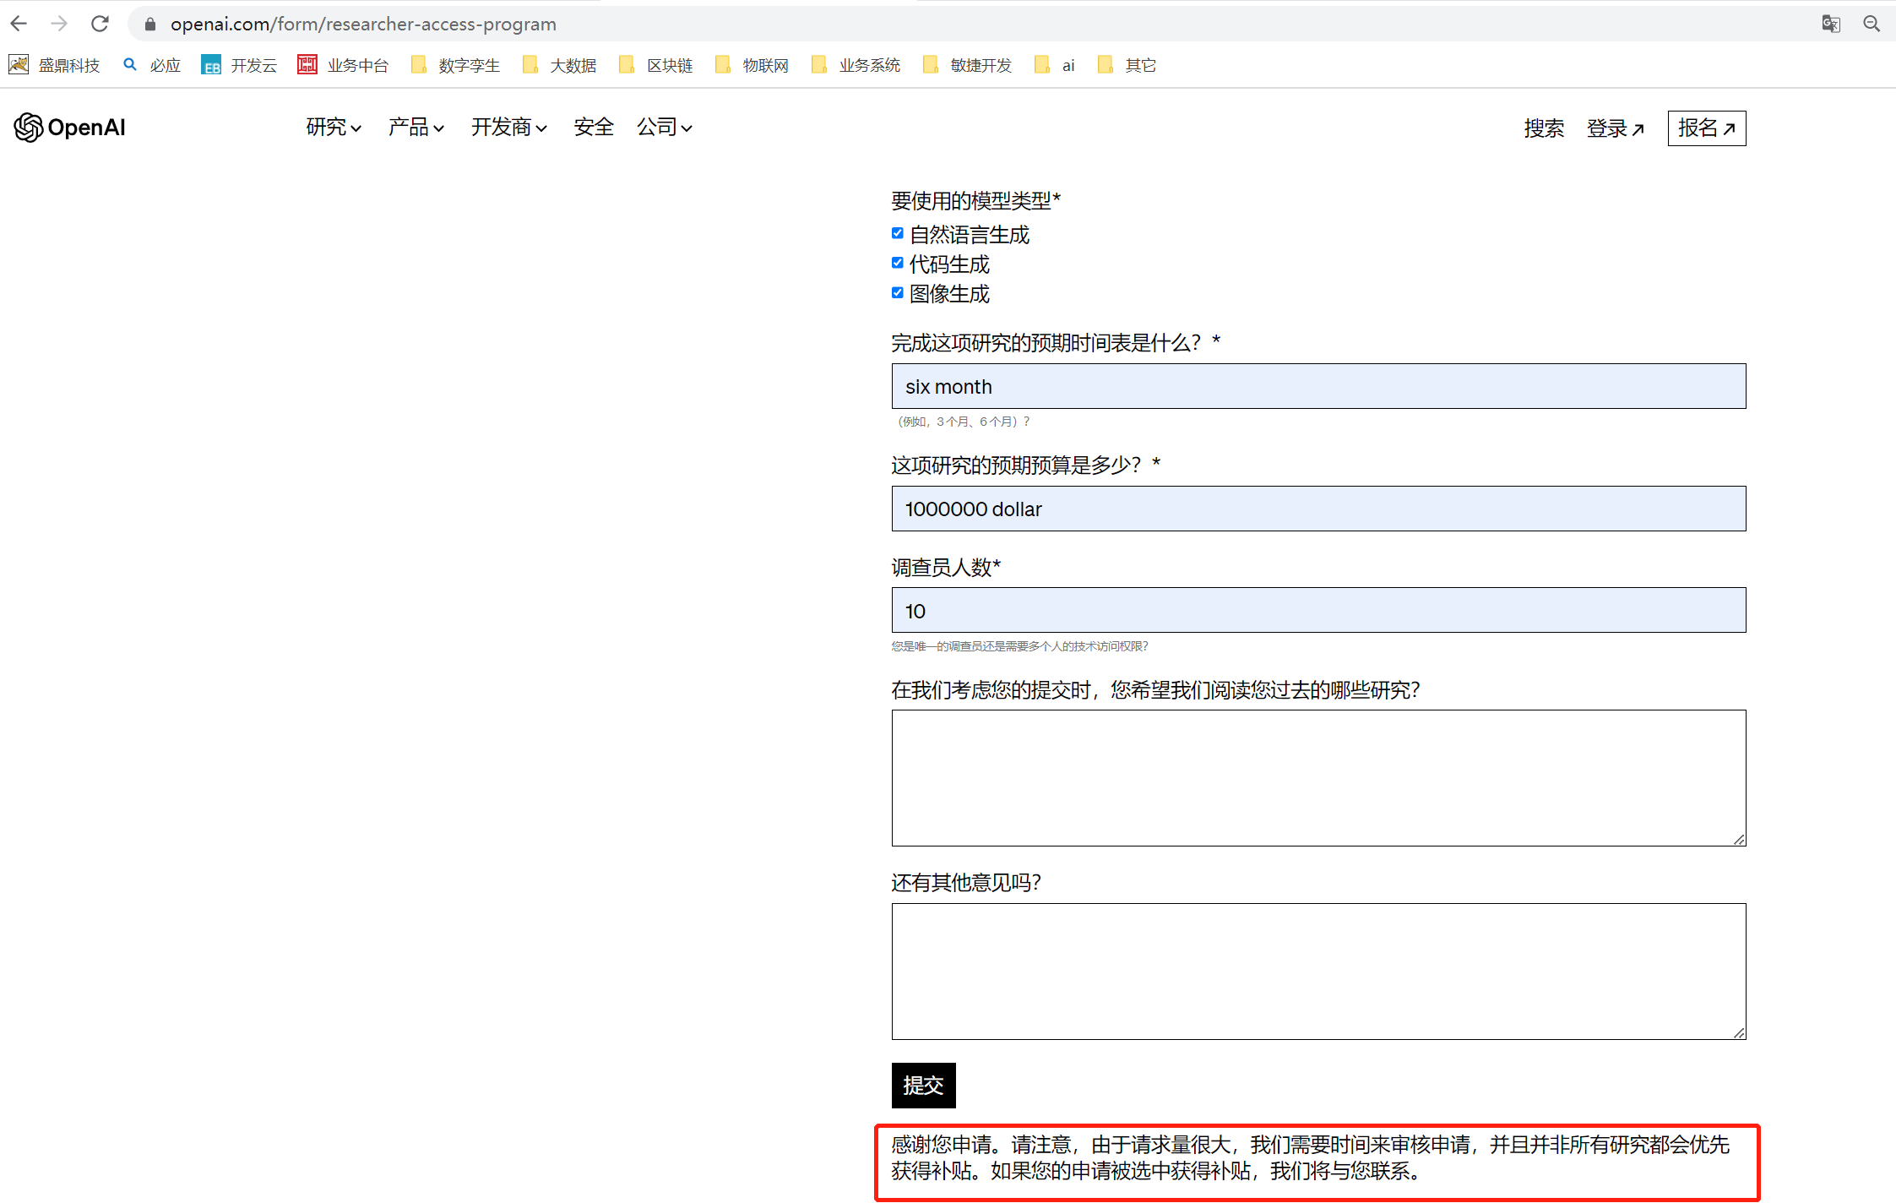This screenshot has width=1896, height=1203.
Task: Click the 登录 login link
Action: (x=1614, y=128)
